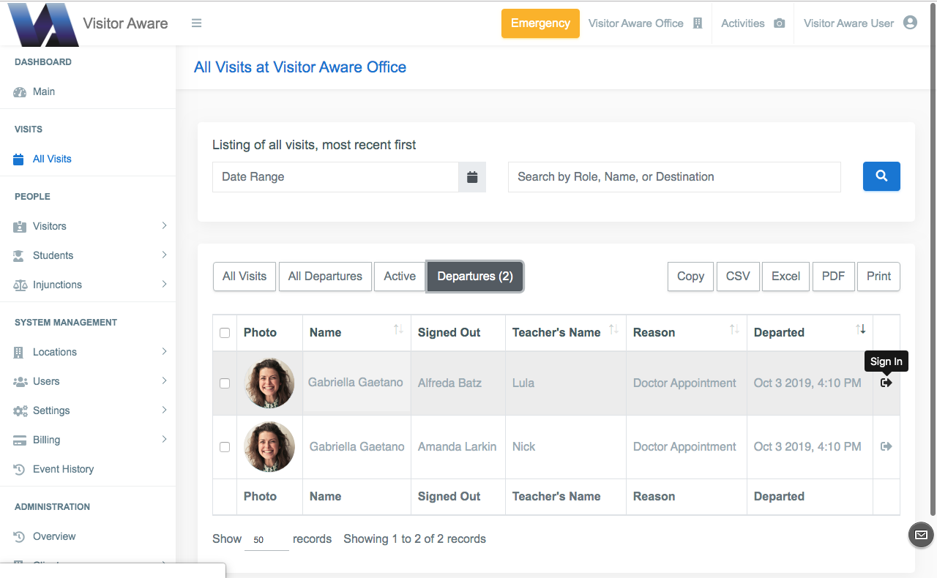Click the Billing card icon in sidebar

point(20,440)
